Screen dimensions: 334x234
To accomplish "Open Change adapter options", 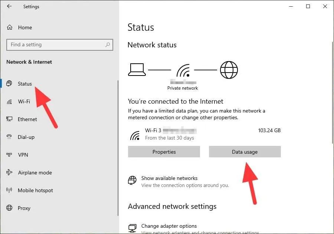I will (169, 226).
